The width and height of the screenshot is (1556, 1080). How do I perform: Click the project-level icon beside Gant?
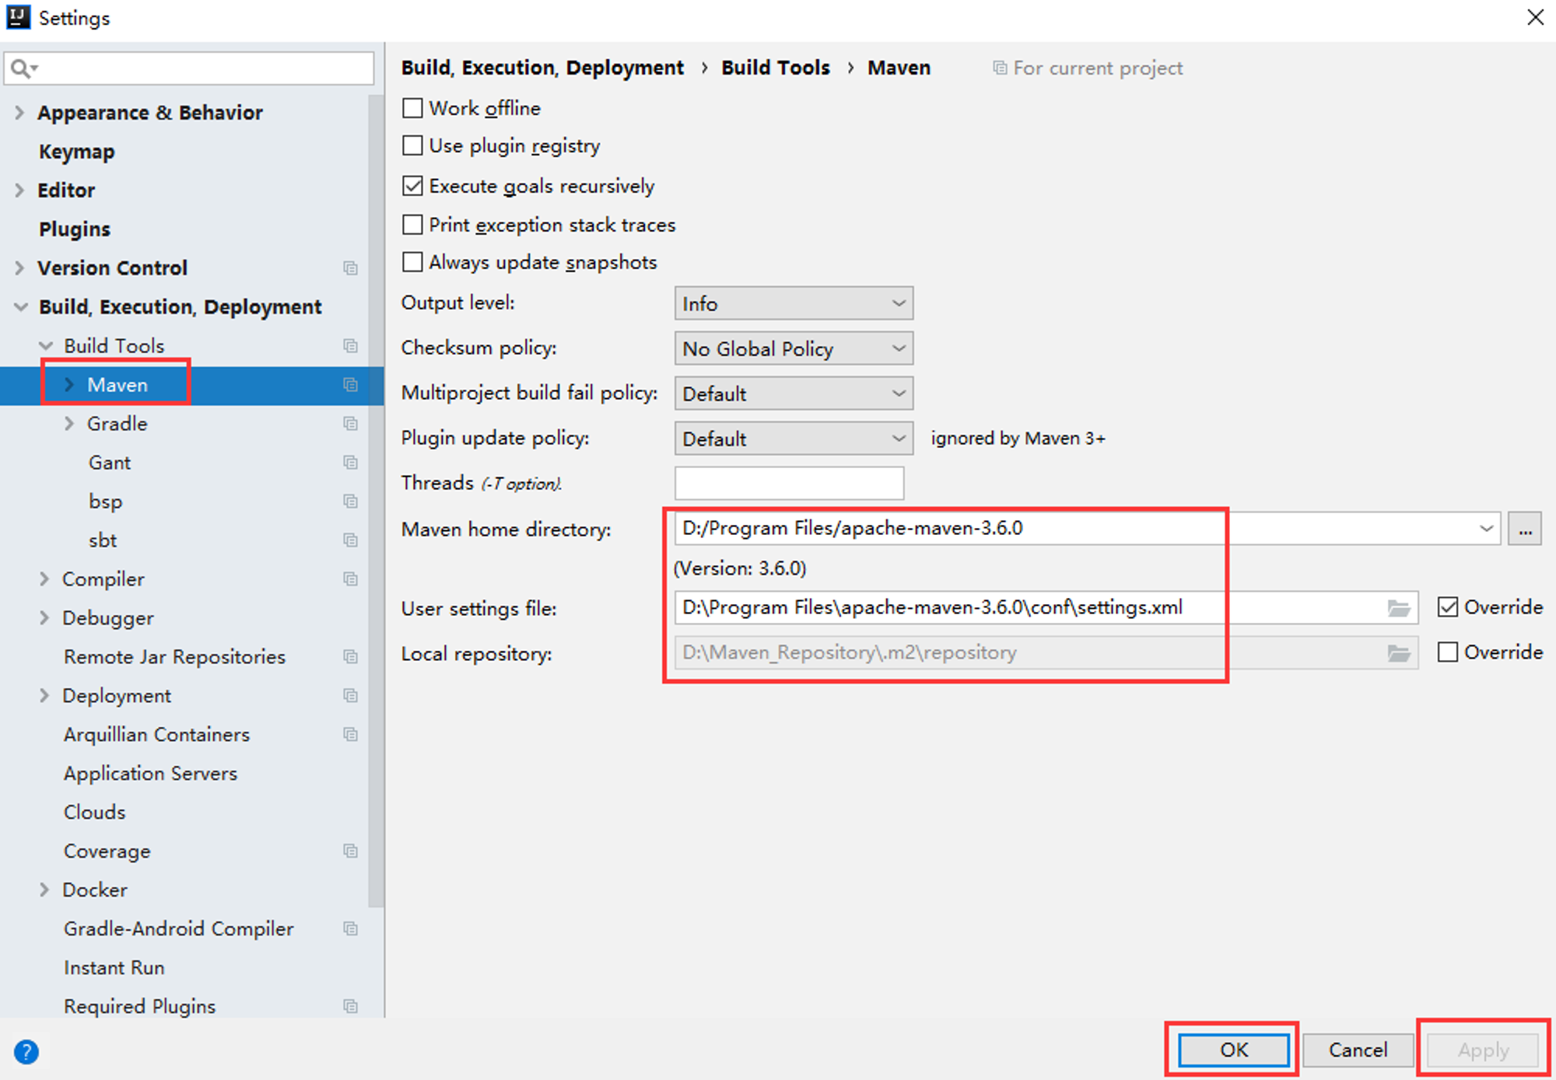coord(351,462)
